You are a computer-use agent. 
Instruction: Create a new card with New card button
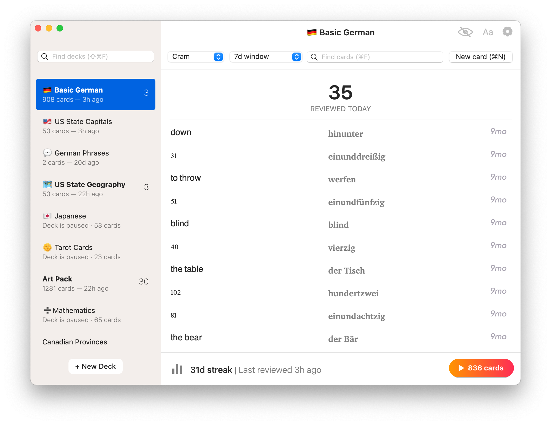481,57
